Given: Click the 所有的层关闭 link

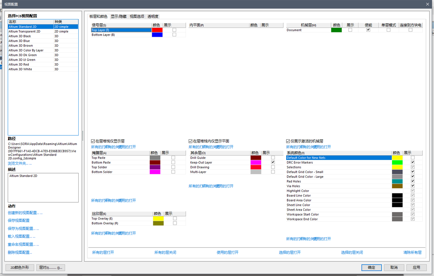Looking at the screenshot, I should (x=165, y=252).
